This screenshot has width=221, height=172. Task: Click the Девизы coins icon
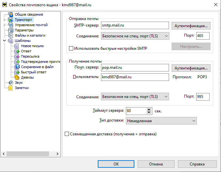click(17, 77)
